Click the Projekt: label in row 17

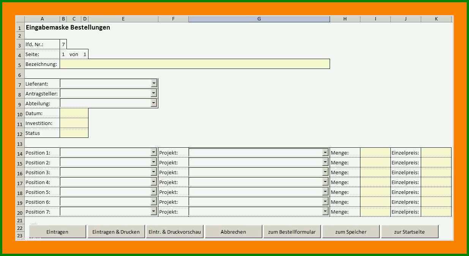pyautogui.click(x=169, y=182)
